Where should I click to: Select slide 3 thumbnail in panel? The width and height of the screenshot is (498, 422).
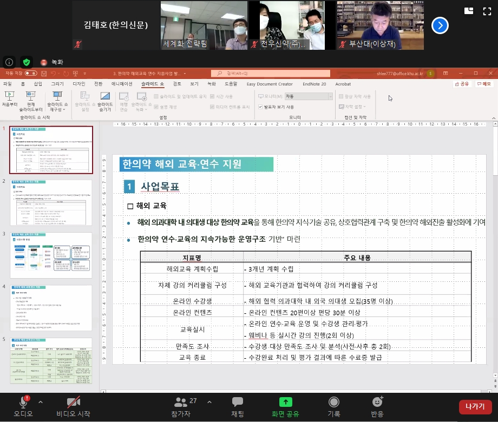51,255
